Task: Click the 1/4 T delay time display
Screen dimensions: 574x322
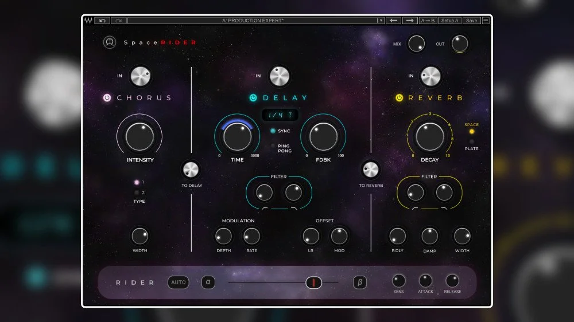Action: pos(280,115)
